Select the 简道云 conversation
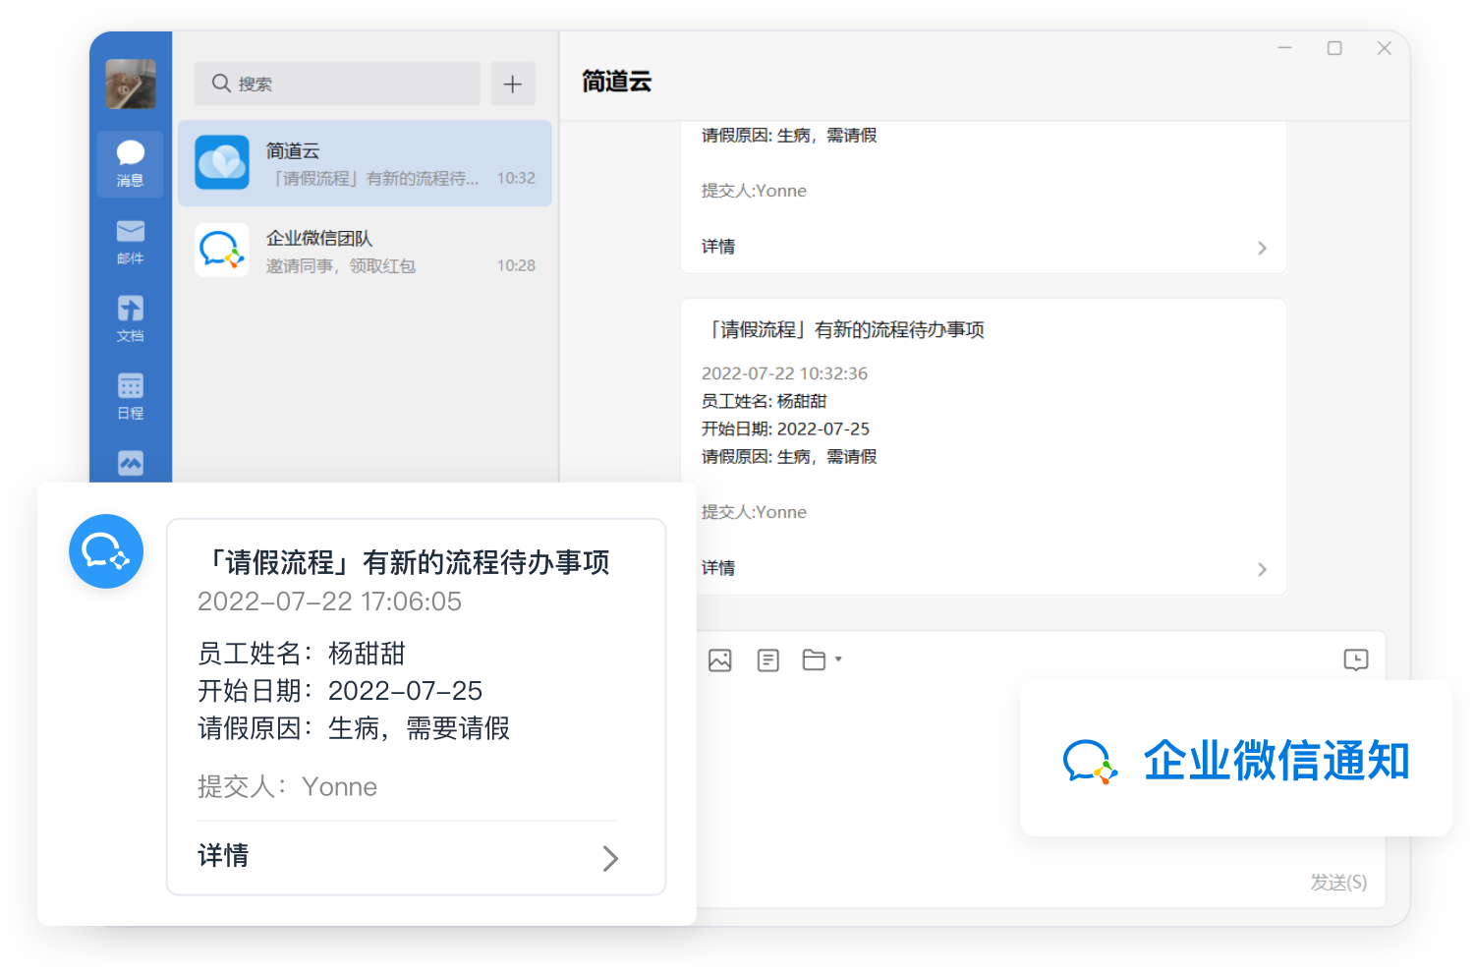The height and width of the screenshot is (973, 1474). pos(365,163)
